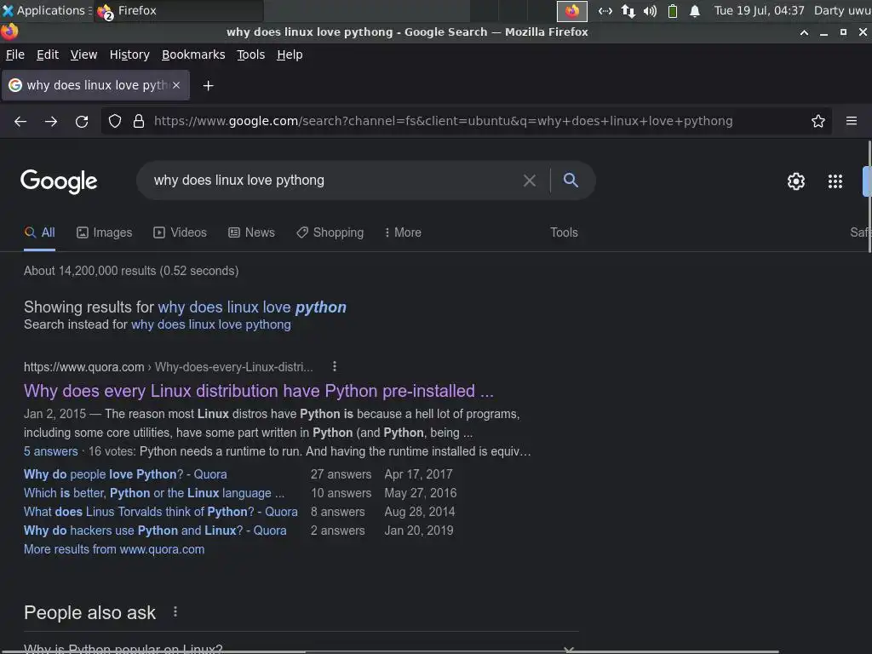
Task: Open 'Why does every Linux distribution have Python' result
Action: click(x=259, y=391)
